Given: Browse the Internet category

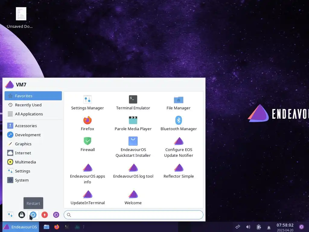Looking at the screenshot, I should 33,153.
